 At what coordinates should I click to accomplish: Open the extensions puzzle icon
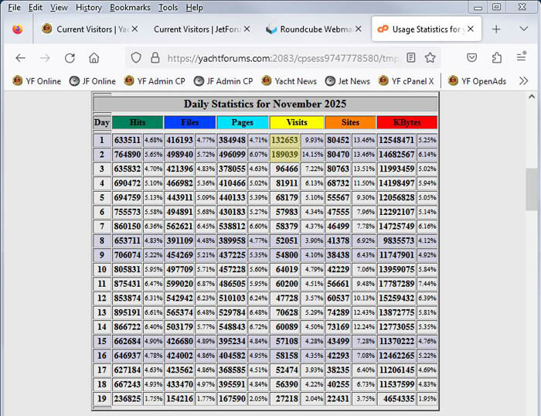click(x=497, y=58)
